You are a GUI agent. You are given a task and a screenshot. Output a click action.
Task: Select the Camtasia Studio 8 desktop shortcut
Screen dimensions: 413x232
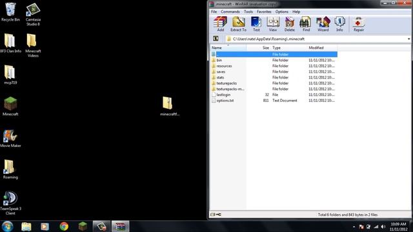[x=33, y=14]
